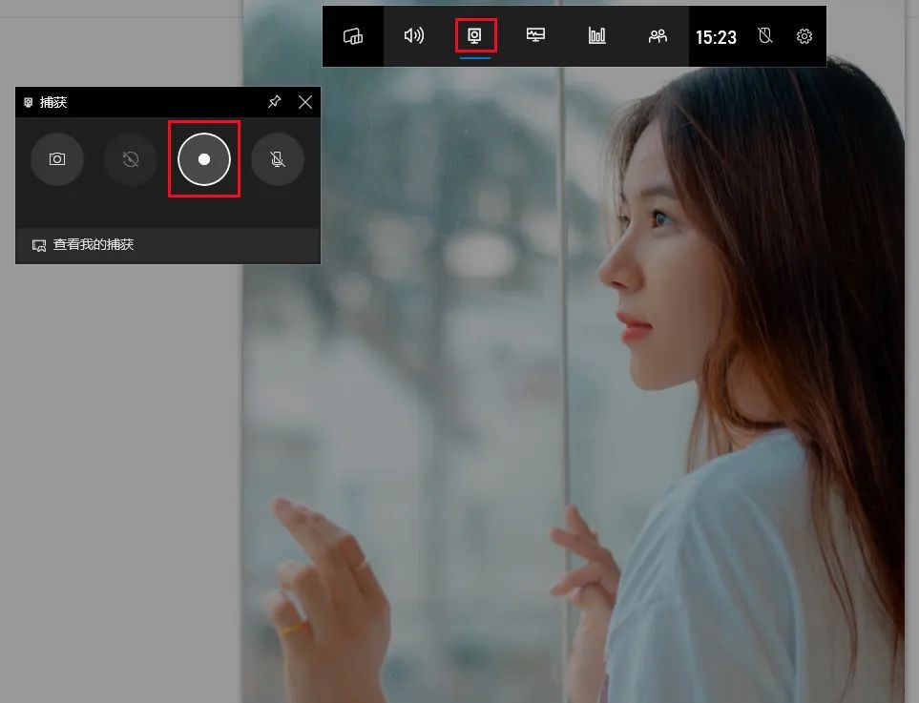Open 查看我的捕获 link
919x703 pixels.
(94, 245)
